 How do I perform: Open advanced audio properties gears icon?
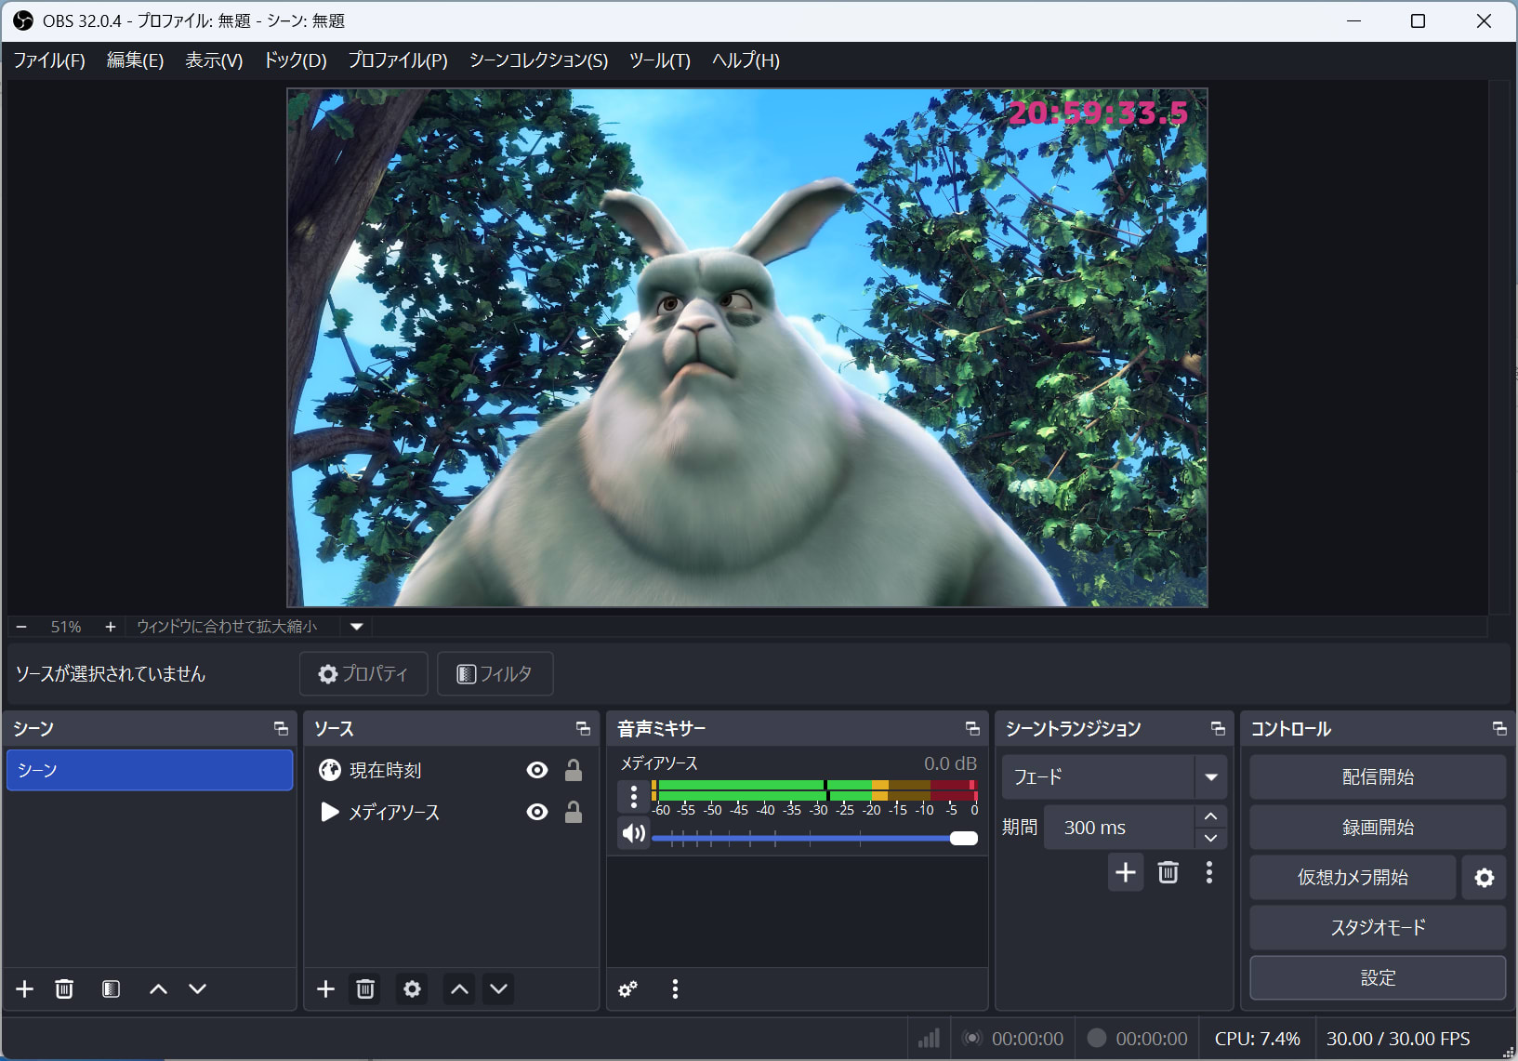click(x=628, y=989)
